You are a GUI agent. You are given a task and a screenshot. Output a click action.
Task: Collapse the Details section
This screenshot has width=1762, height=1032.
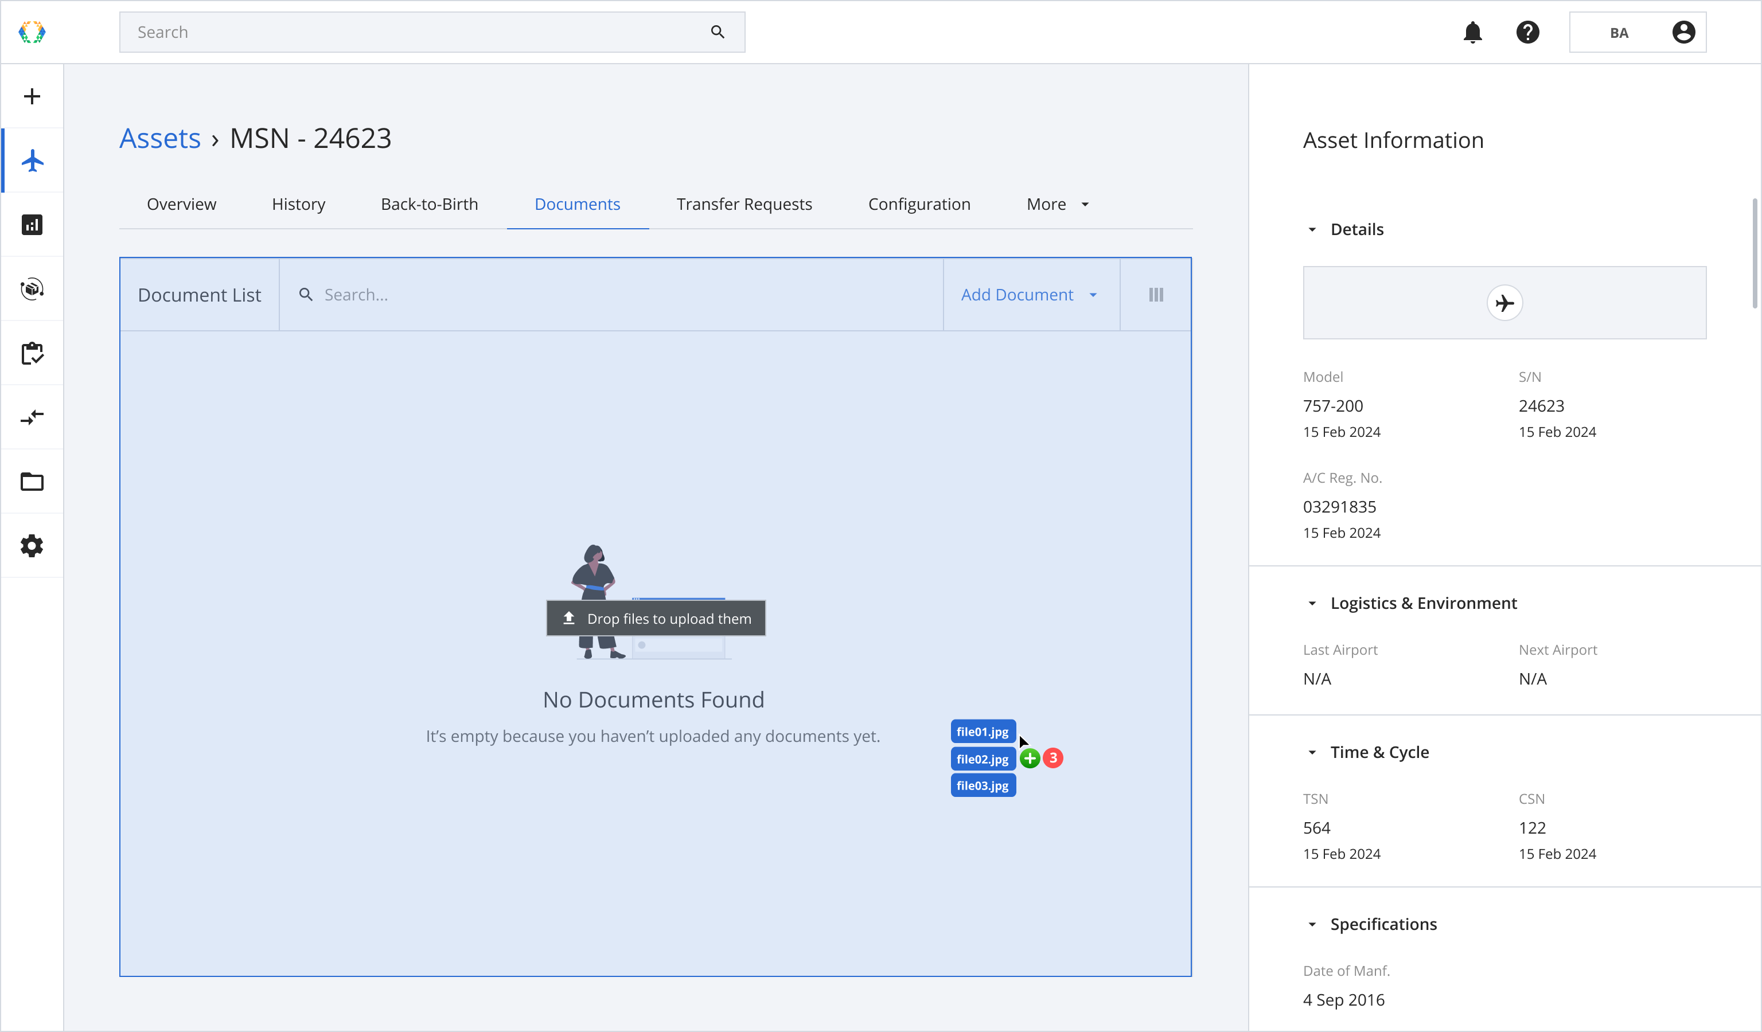(x=1312, y=229)
